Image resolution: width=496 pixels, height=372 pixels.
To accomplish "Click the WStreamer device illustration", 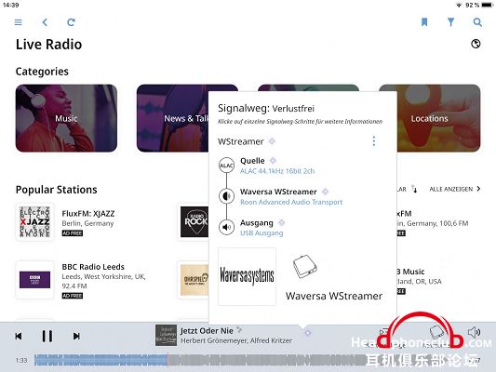I will point(304,266).
